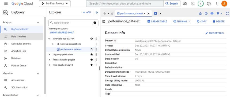Open the lightbulb tips dropdown
This screenshot has height=97, width=230.
coord(219,13)
